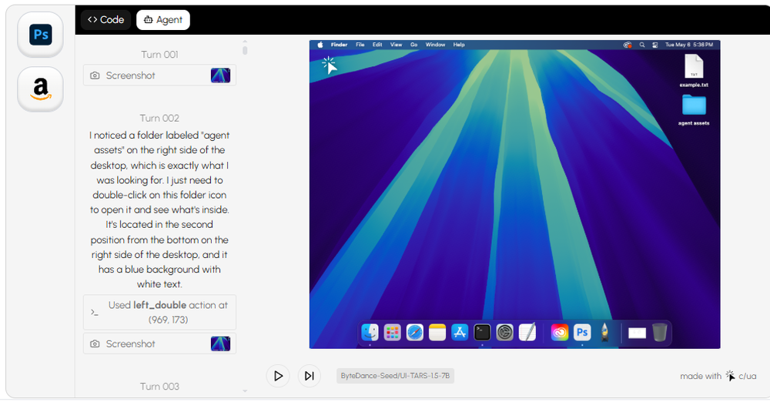Click the 'Turn 001' heading
Screen dimensions: 770x402
[x=159, y=55]
